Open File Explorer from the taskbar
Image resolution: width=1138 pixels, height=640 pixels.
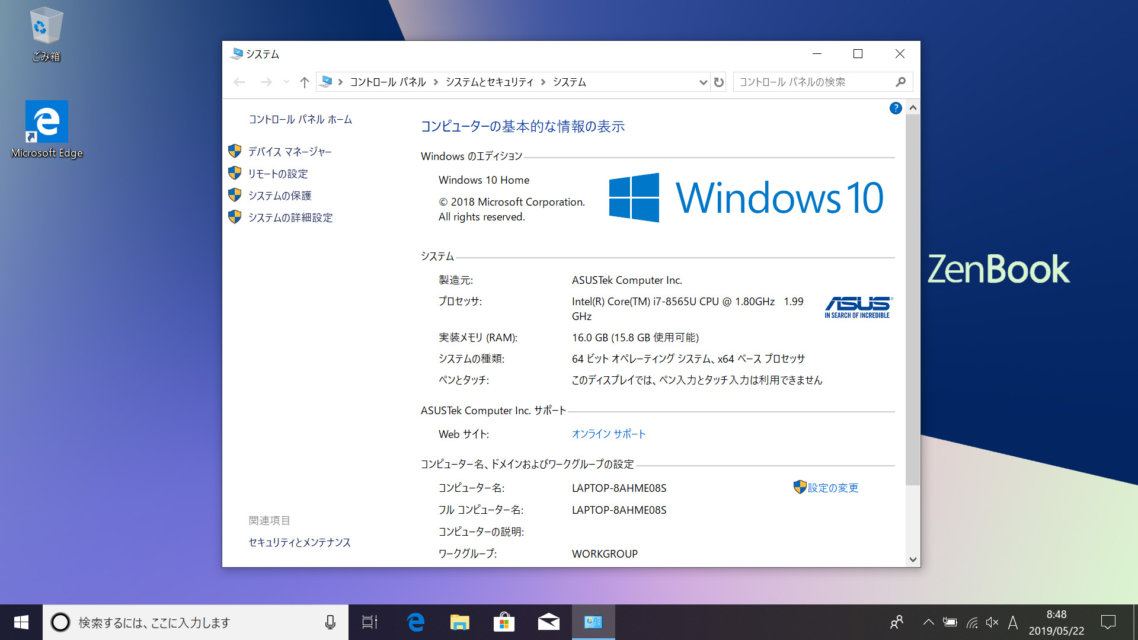coord(459,622)
